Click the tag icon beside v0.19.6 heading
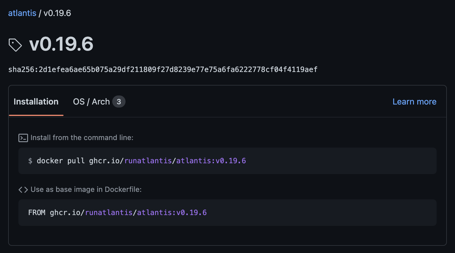 [x=15, y=45]
